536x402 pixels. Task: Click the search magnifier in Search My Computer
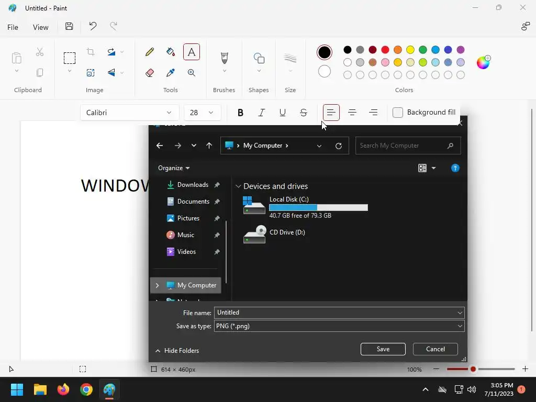pyautogui.click(x=450, y=146)
